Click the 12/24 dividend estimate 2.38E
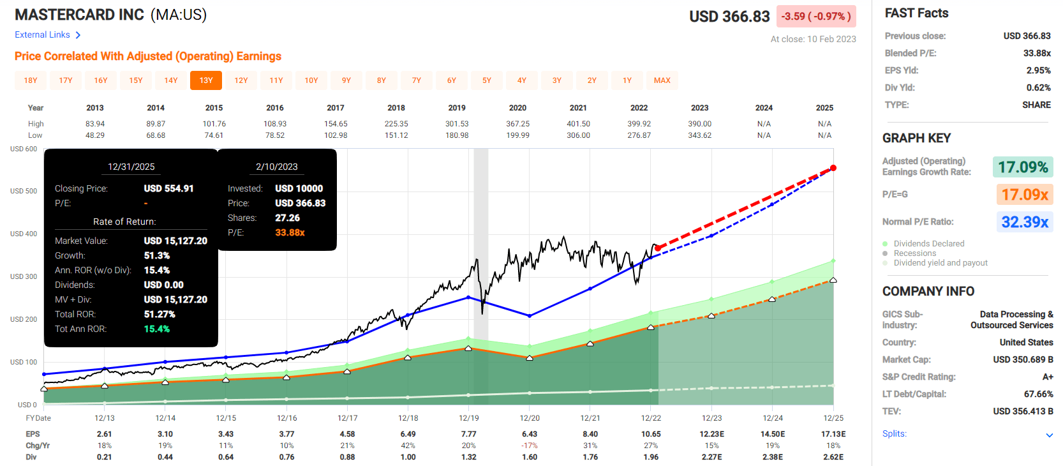 click(773, 457)
